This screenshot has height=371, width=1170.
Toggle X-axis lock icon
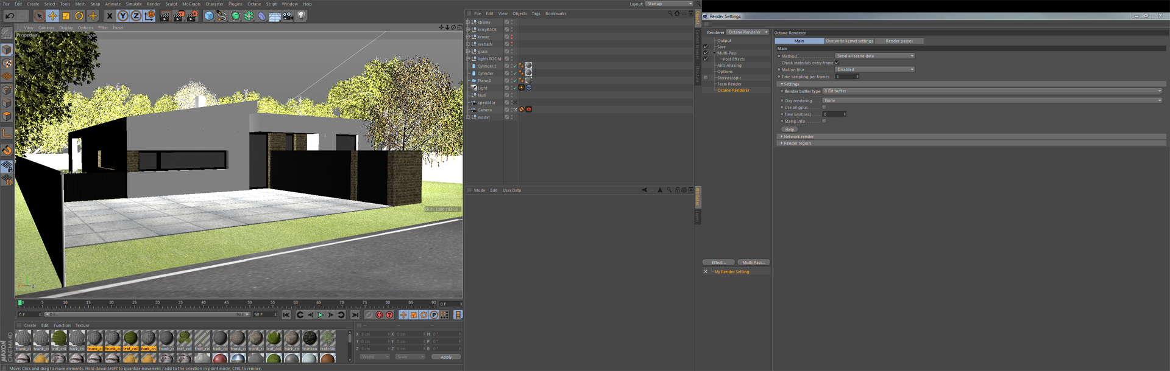pyautogui.click(x=109, y=16)
